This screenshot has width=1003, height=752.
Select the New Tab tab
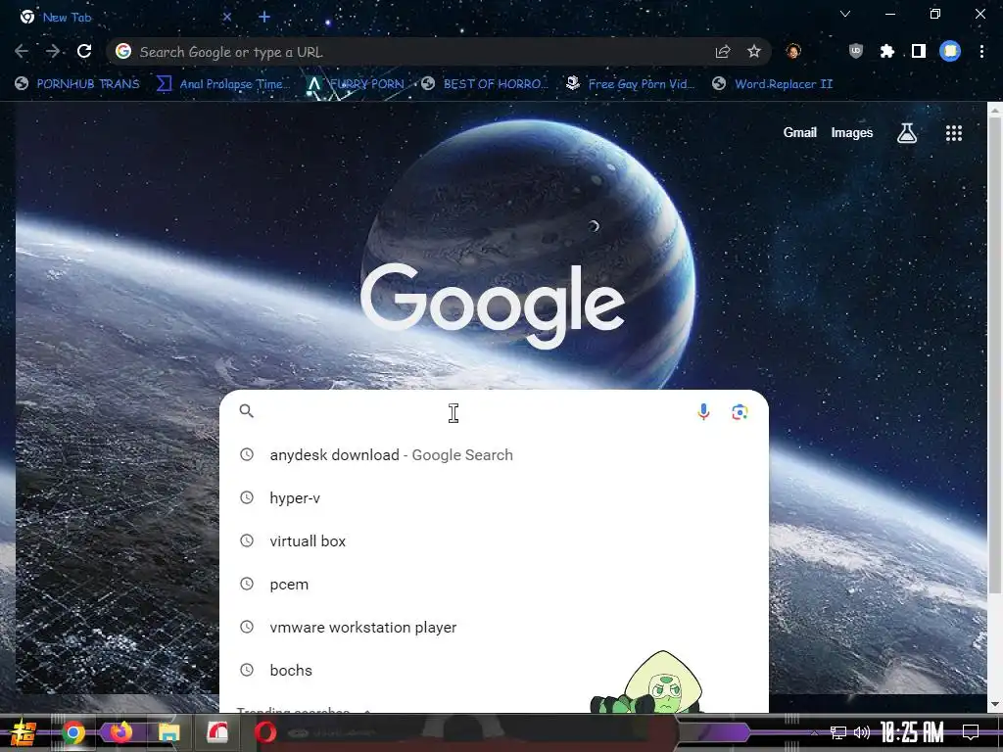click(x=125, y=18)
